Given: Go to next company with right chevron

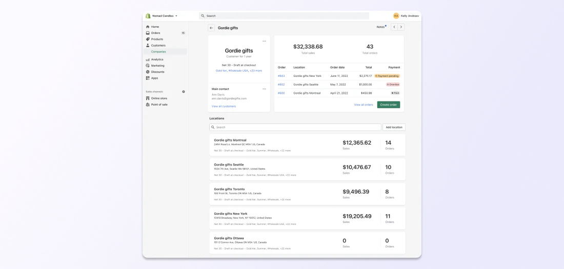Looking at the screenshot, I should click(401, 27).
